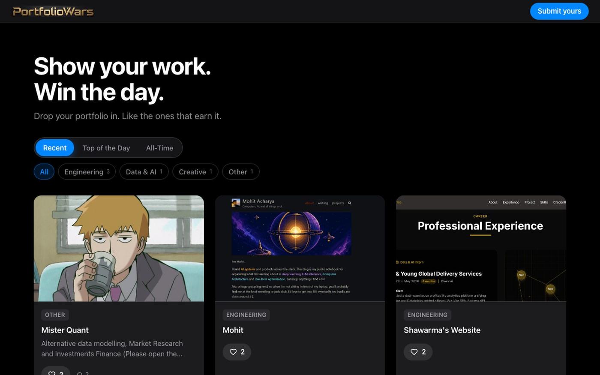Open the Mister Quant anime thumbnail
Viewport: 600px width, 375px height.
pos(119,249)
